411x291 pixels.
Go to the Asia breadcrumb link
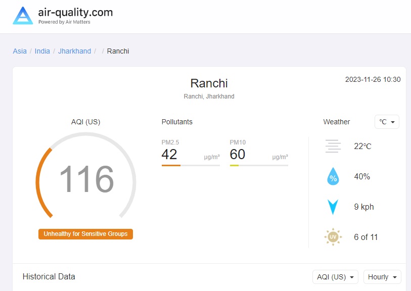tap(20, 51)
